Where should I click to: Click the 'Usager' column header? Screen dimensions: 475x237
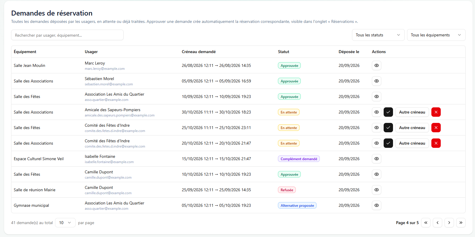pos(91,52)
